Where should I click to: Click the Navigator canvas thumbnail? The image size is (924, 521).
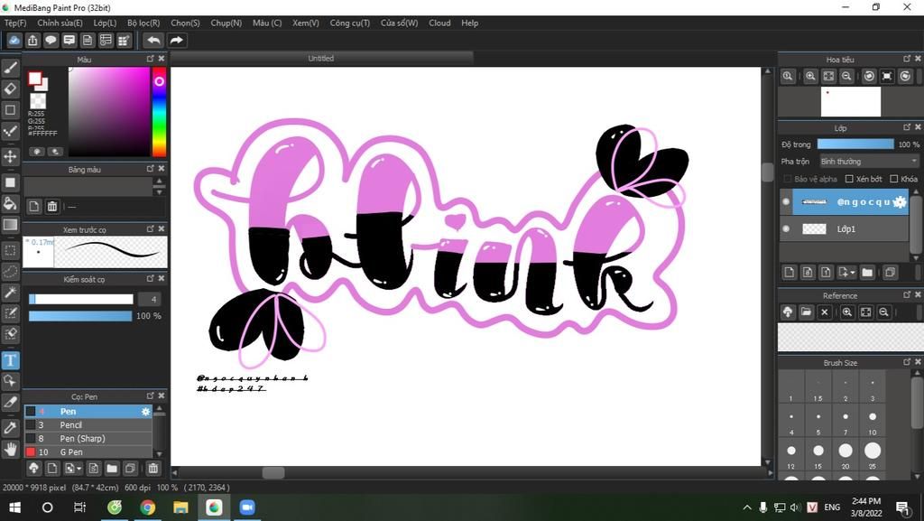[x=850, y=101]
